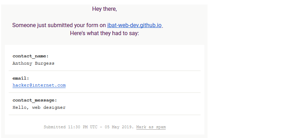Click the 'Submitted 11:30 PM UTC' timestamp
300x138 pixels.
click(70, 127)
